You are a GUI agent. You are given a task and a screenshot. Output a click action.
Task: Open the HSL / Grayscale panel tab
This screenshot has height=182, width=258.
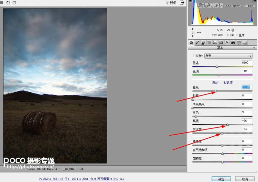tap(209, 43)
